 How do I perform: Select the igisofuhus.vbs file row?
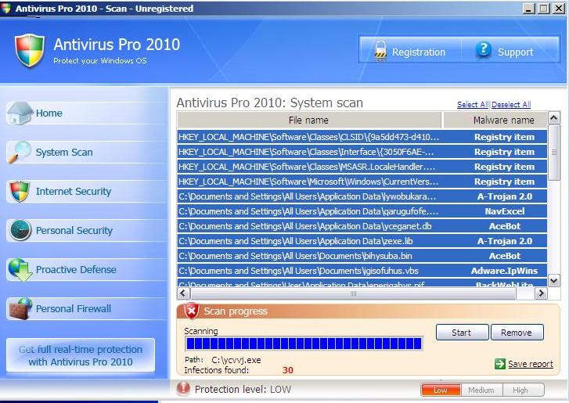[x=362, y=271]
